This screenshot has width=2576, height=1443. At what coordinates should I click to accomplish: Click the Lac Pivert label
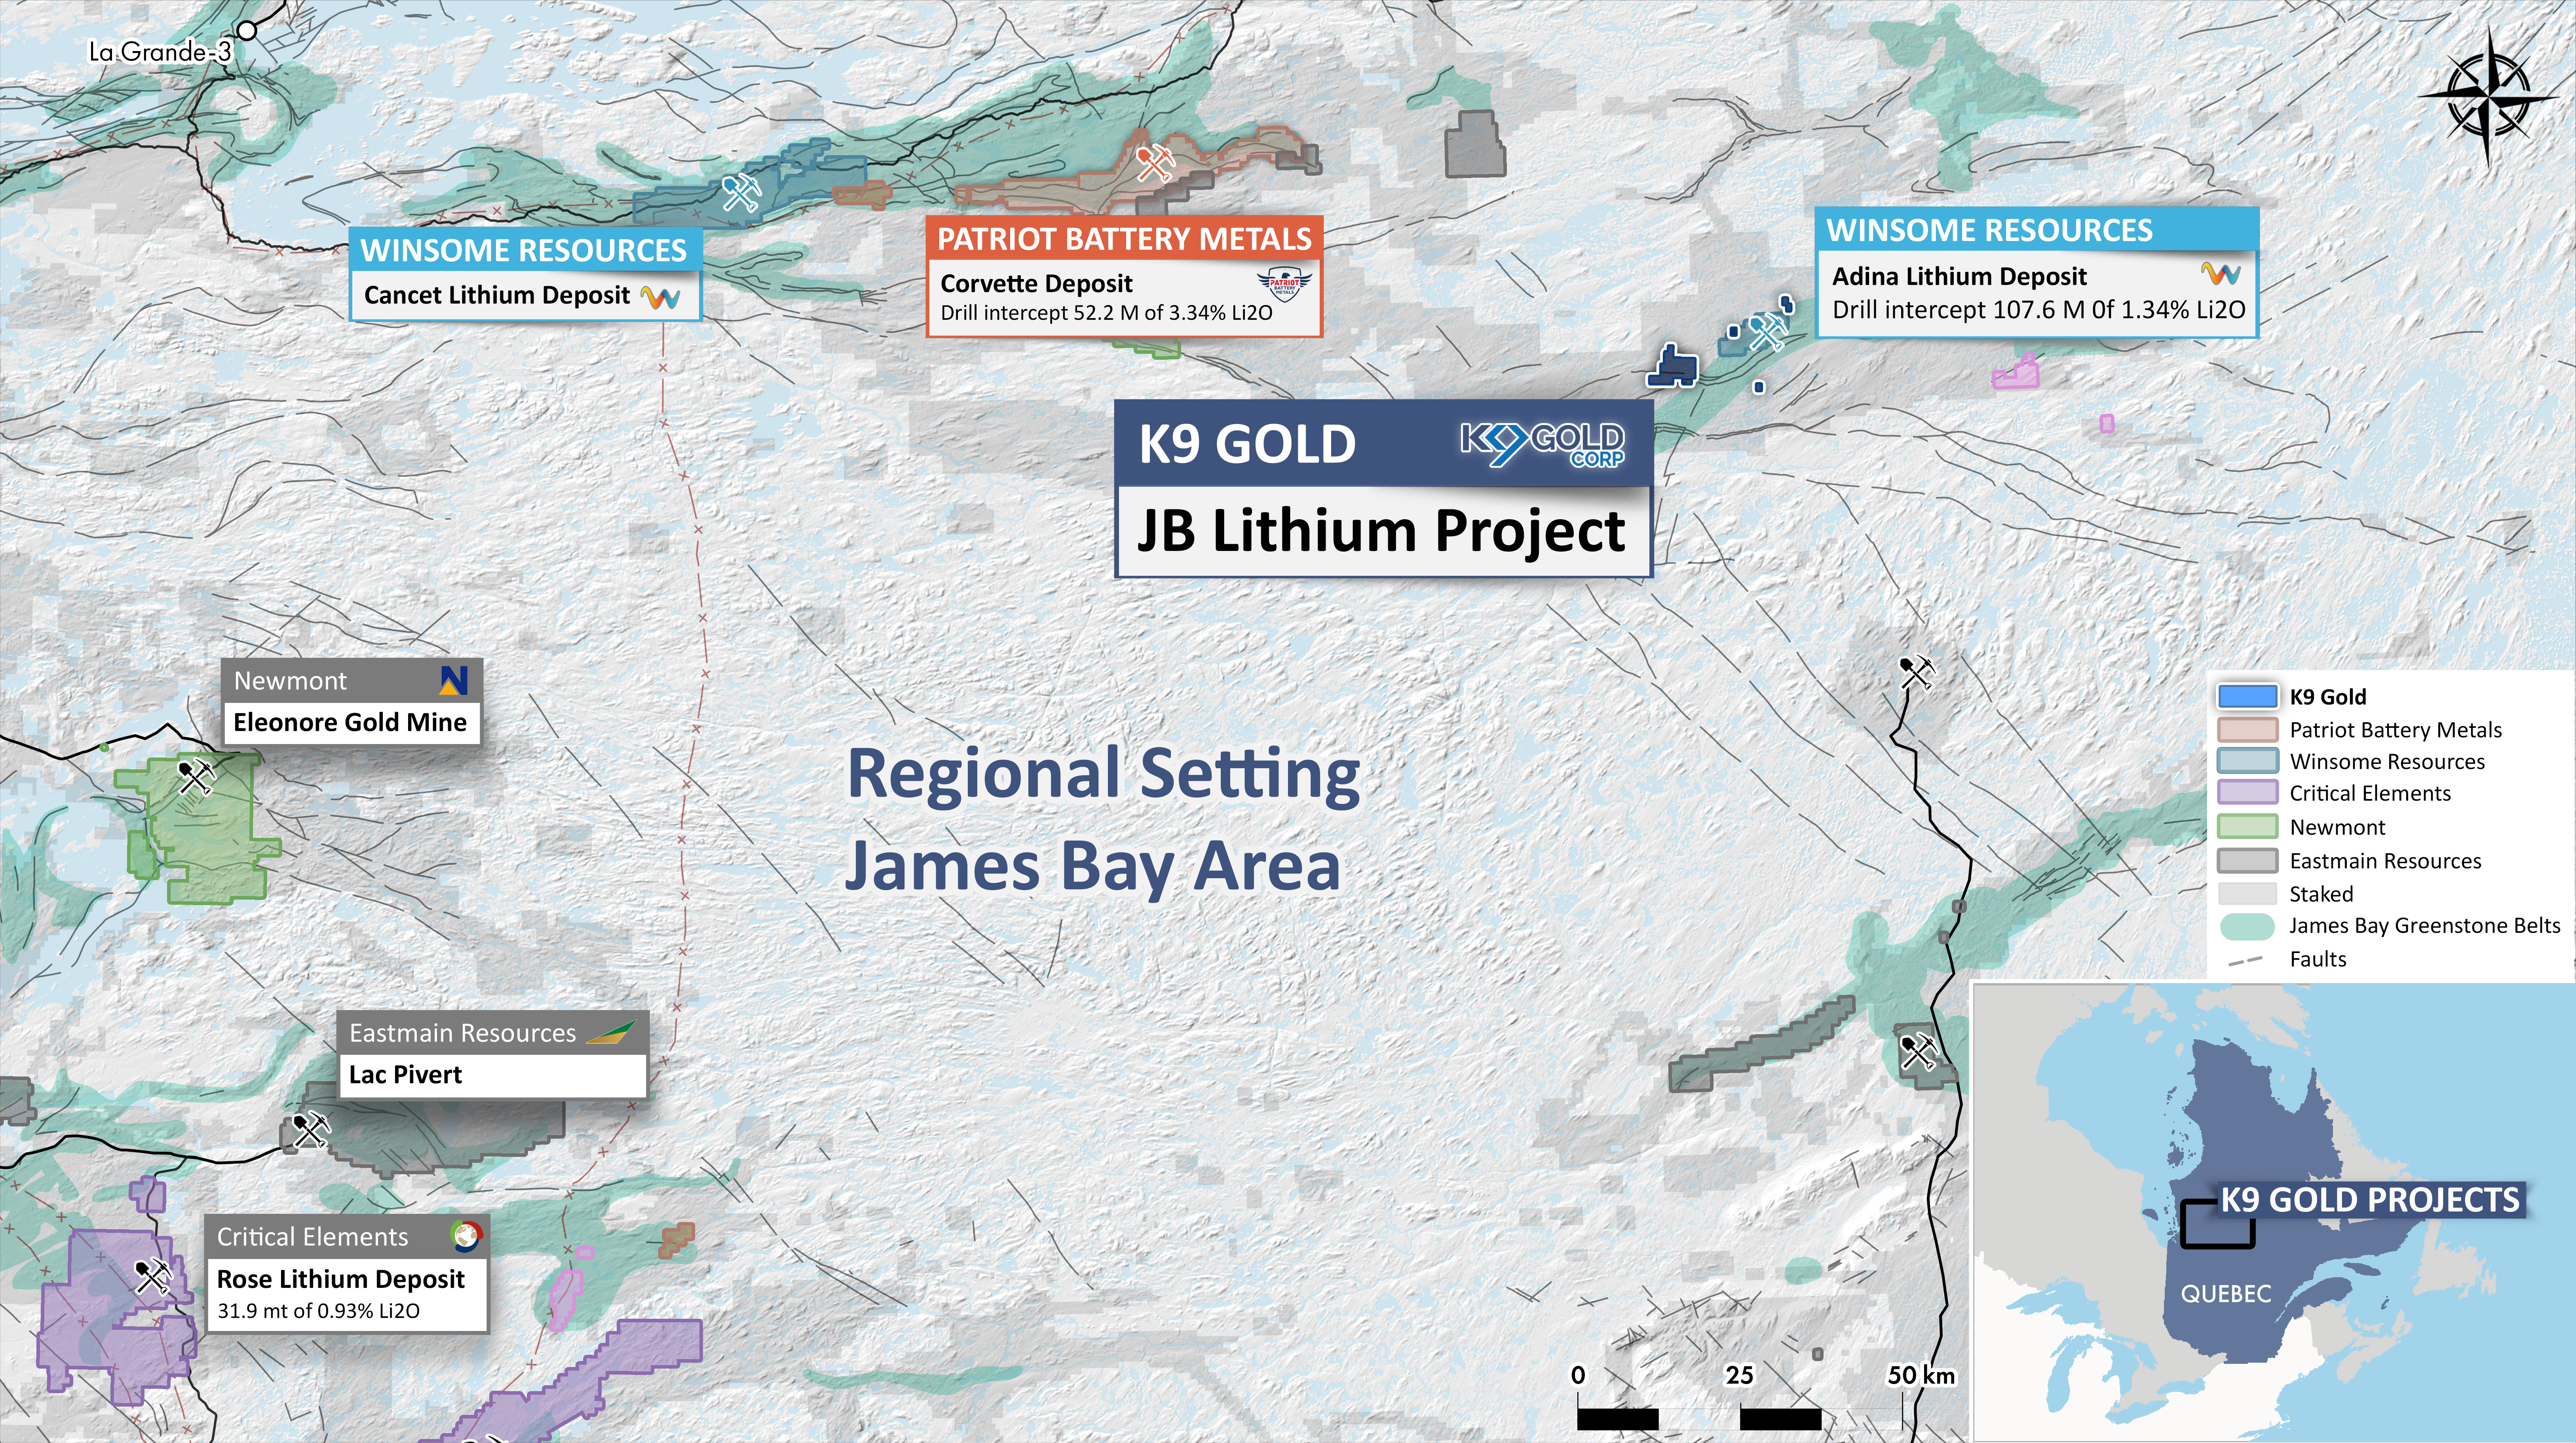(405, 1075)
